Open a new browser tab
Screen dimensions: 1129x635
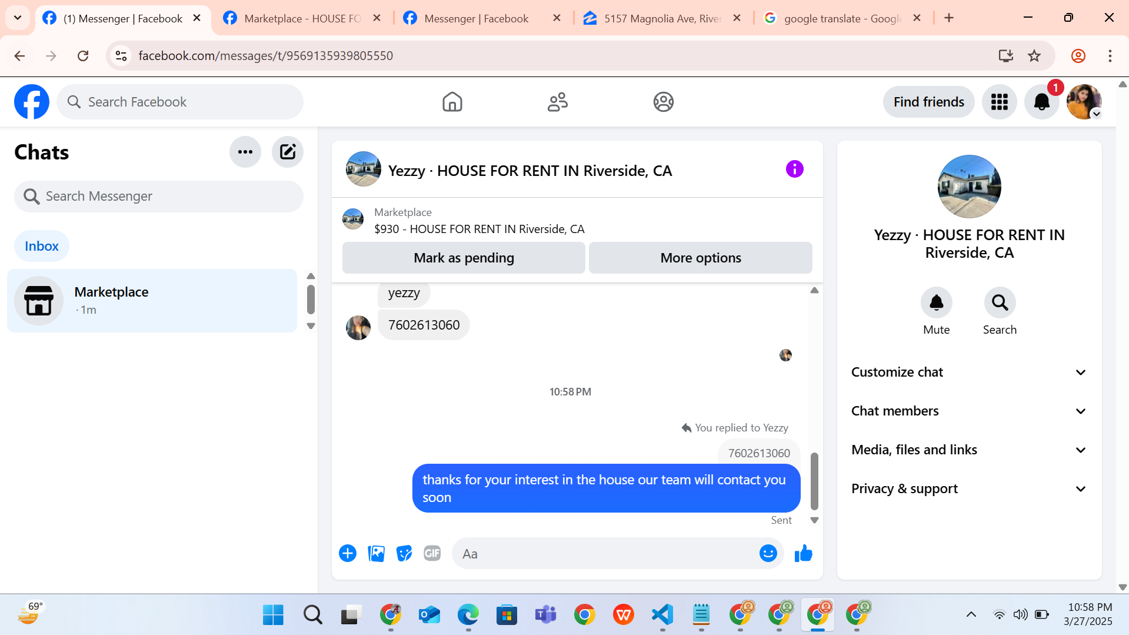[949, 18]
